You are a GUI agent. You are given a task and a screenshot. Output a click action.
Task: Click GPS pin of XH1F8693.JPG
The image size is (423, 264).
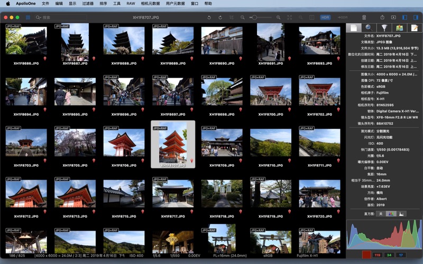(338, 59)
